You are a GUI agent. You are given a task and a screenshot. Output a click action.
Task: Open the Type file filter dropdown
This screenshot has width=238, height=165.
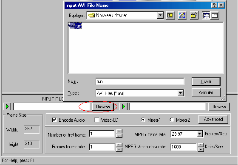tap(181, 93)
